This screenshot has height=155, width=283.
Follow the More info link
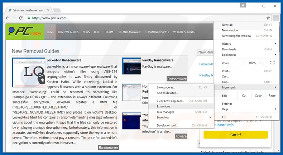click(225, 125)
